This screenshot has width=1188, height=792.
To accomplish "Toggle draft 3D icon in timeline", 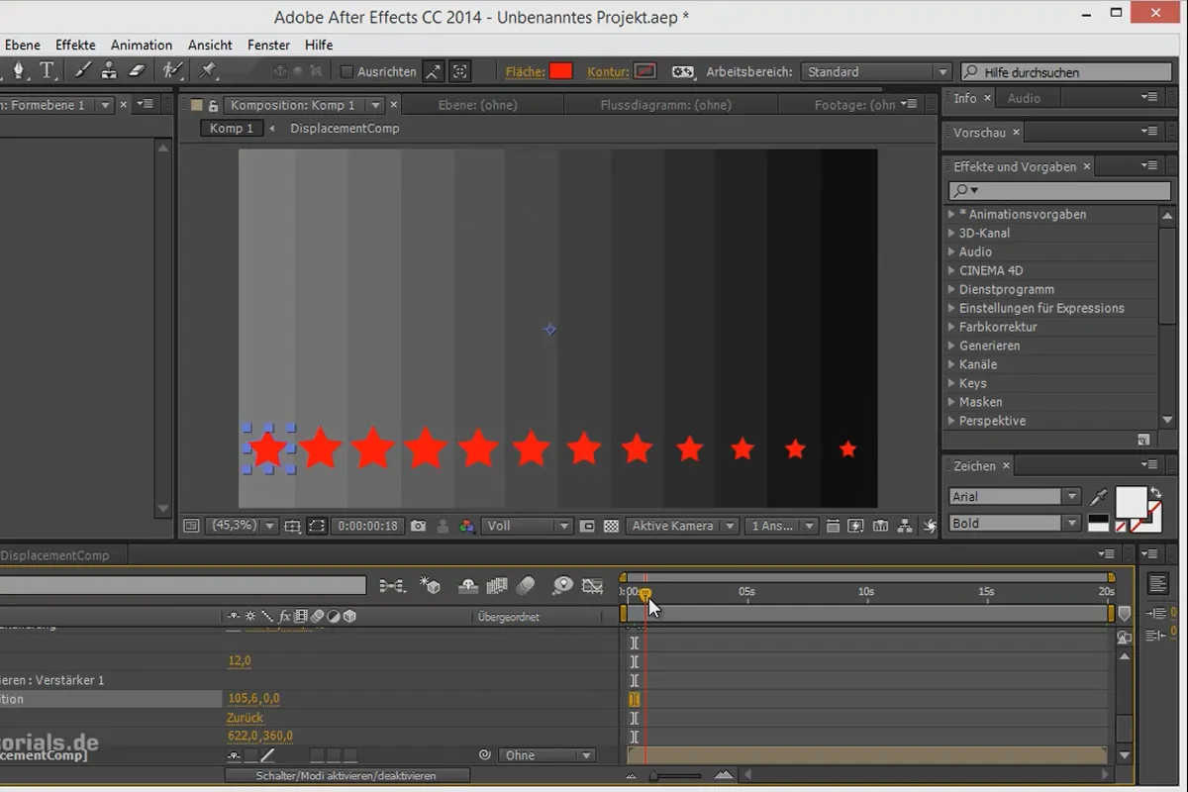I will (x=431, y=586).
